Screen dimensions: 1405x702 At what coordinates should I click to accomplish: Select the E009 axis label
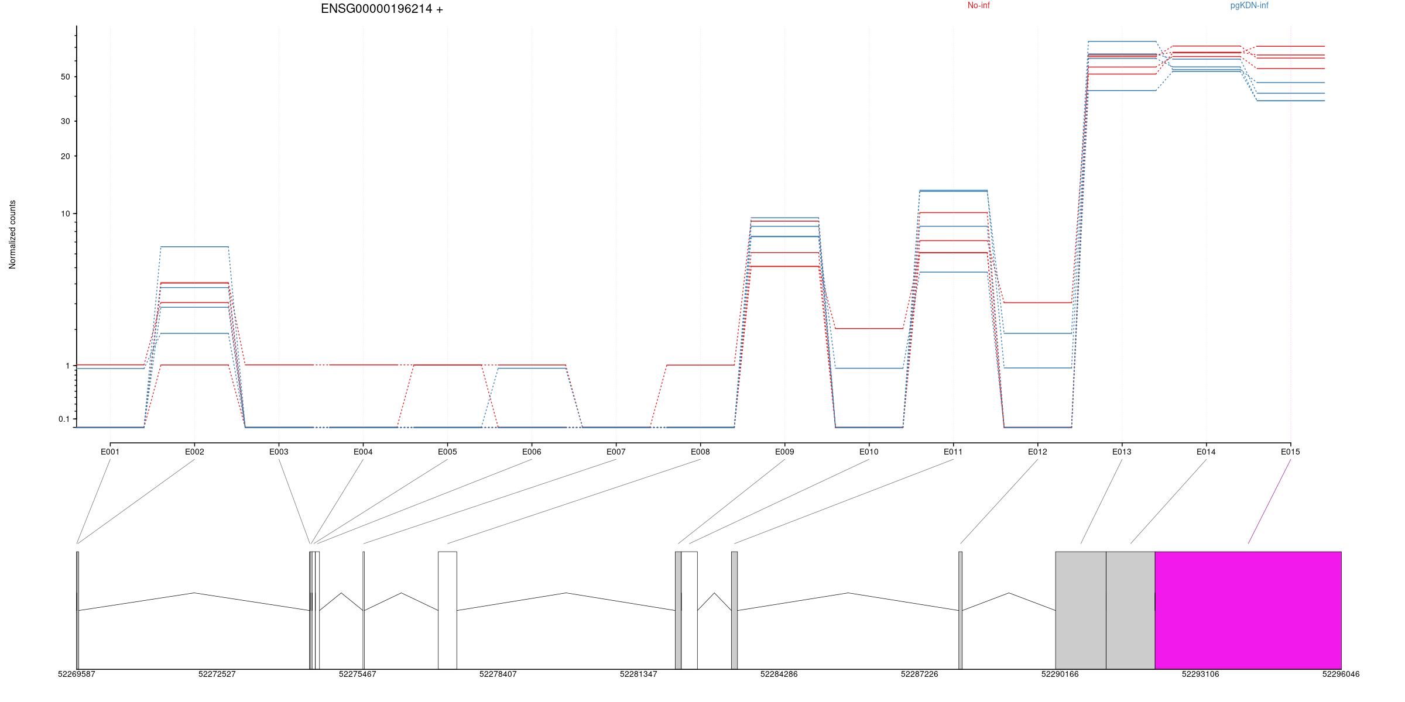tap(784, 452)
